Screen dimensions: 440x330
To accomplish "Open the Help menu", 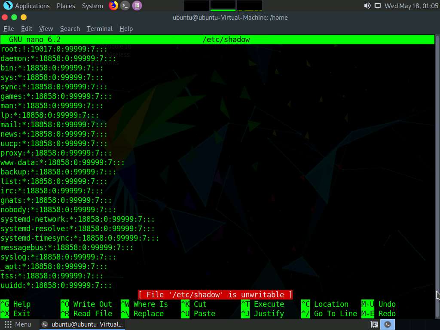I will click(126, 29).
